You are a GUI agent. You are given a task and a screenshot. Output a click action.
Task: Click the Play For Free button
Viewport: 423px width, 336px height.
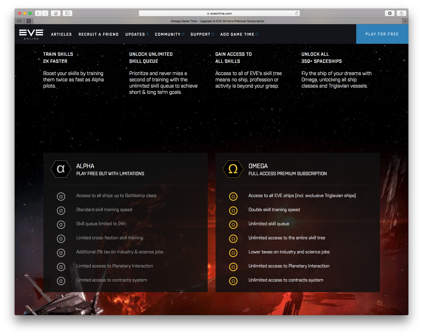(382, 34)
